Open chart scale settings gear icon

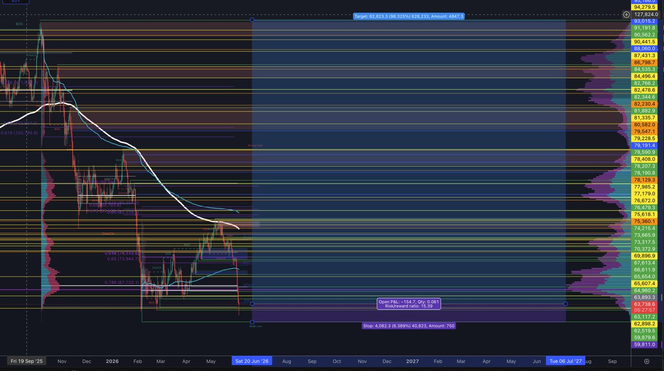647,361
